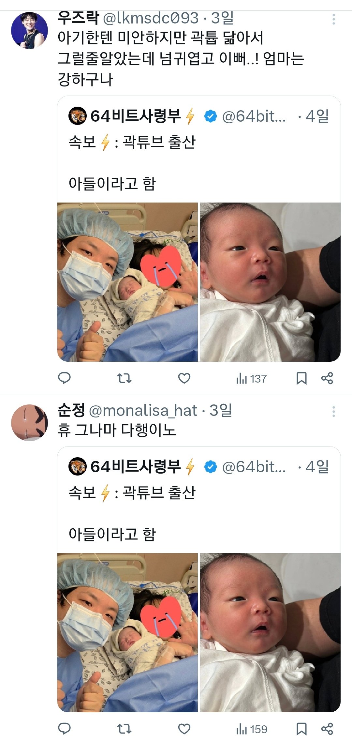Image resolution: width=352 pixels, height=742 pixels.
Task: View analytics showing 137 views
Action: 251,379
